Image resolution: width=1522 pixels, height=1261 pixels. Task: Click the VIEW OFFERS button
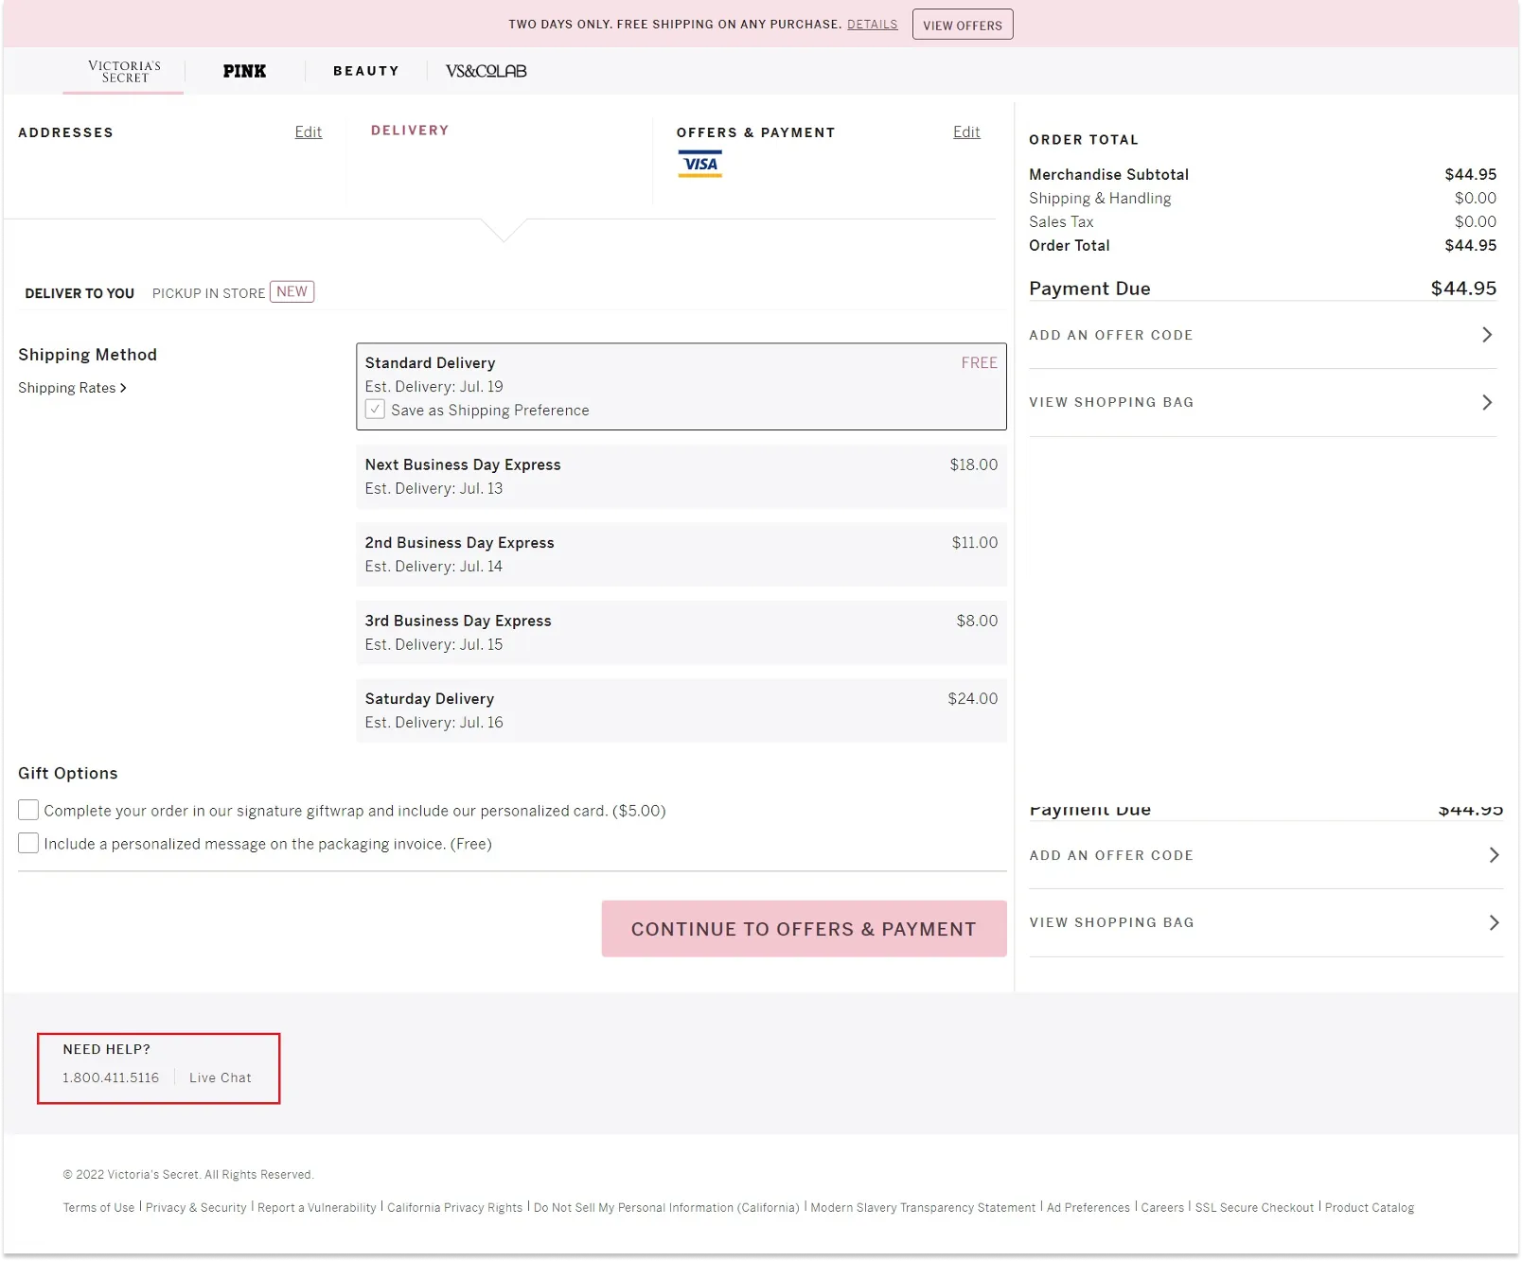962,24
